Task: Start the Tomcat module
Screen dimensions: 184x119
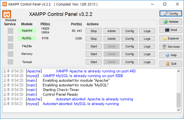Action: click(94, 62)
